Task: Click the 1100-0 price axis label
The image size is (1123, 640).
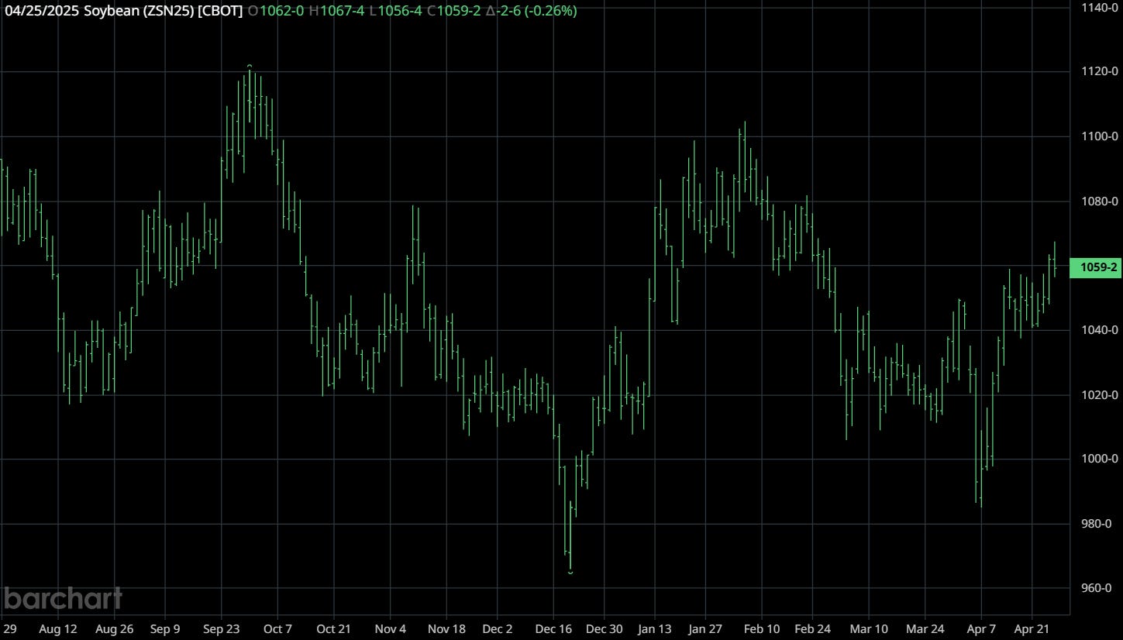Action: coord(1099,136)
